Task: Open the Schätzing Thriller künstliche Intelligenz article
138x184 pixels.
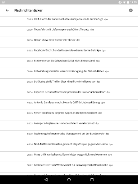Action: 69,84
